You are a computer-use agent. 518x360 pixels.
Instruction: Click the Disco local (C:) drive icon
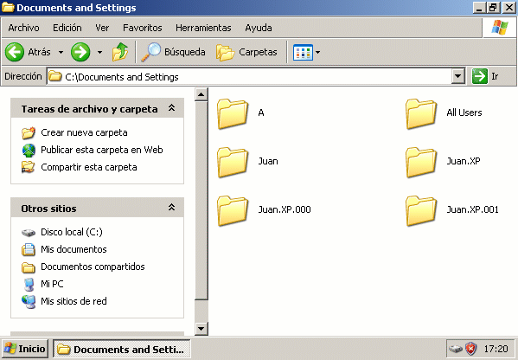pos(29,233)
